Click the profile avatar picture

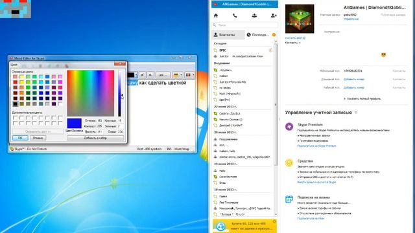[300, 19]
